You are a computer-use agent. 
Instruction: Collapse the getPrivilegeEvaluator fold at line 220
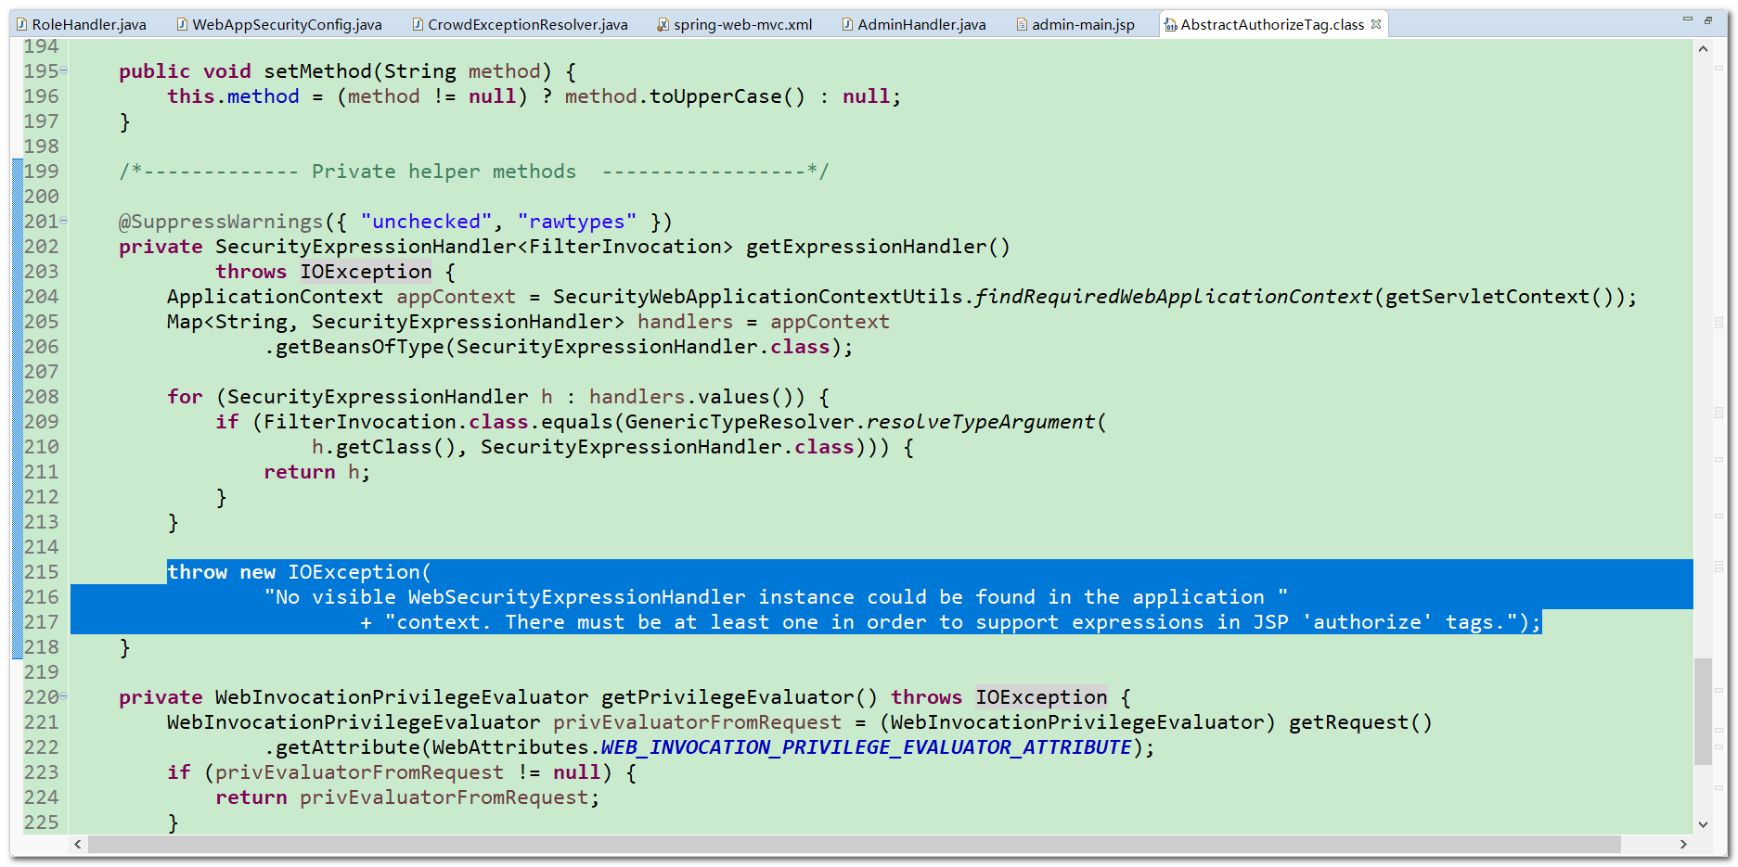64,697
